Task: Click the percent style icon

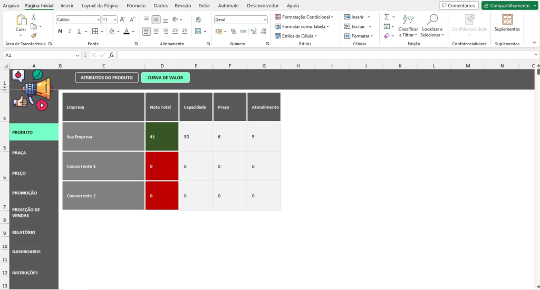Action: (234, 32)
